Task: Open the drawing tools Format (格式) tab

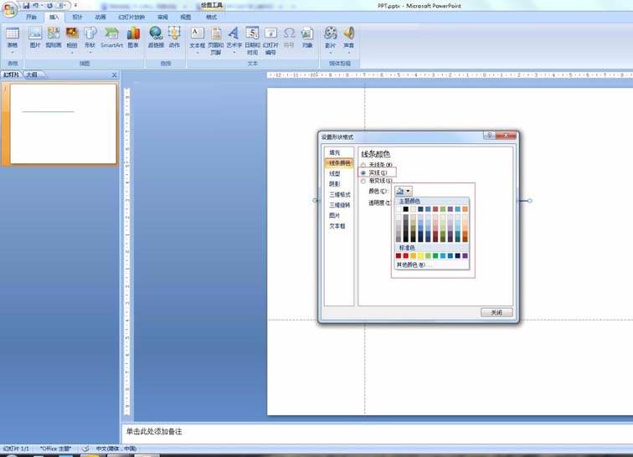Action: point(212,17)
